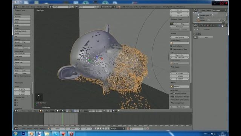Click the Rotate button in Object Tools

pos(22,19)
